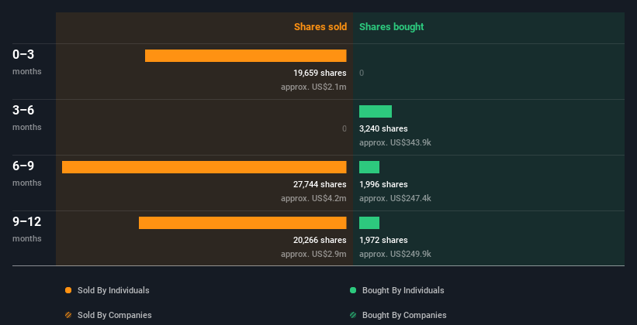
Task: Click the Shares bought column header
Action: tap(392, 27)
